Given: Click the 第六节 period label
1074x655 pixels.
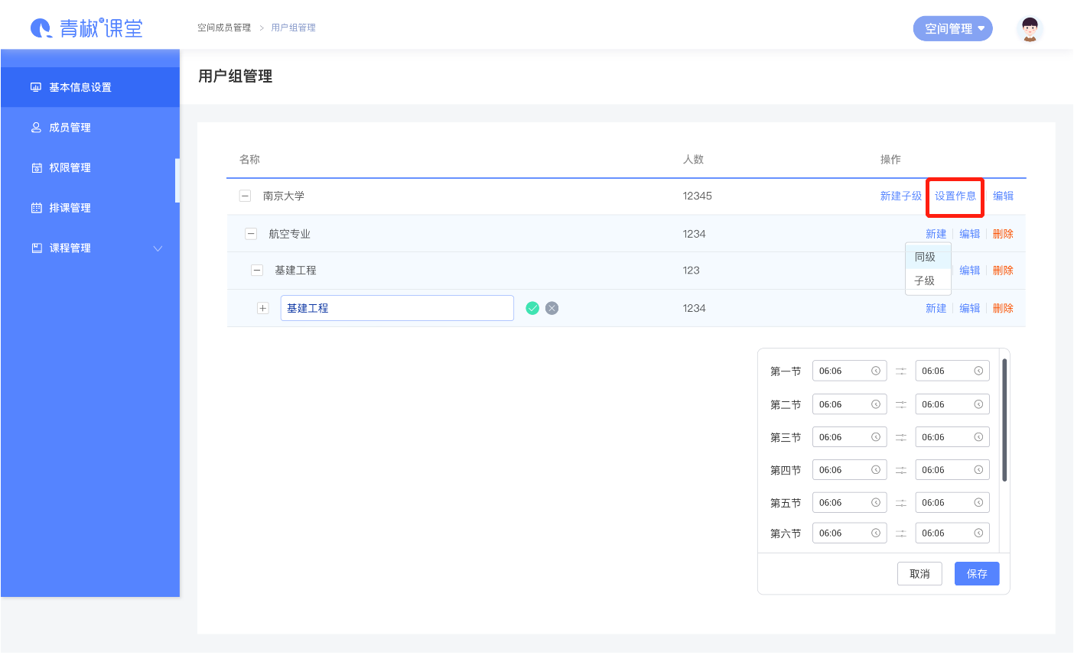Looking at the screenshot, I should click(x=786, y=533).
